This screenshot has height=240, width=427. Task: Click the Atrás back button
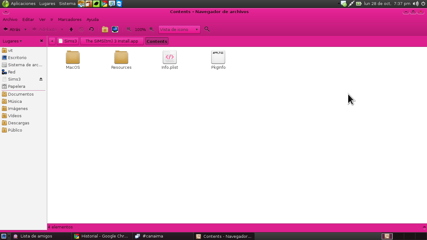(x=12, y=29)
